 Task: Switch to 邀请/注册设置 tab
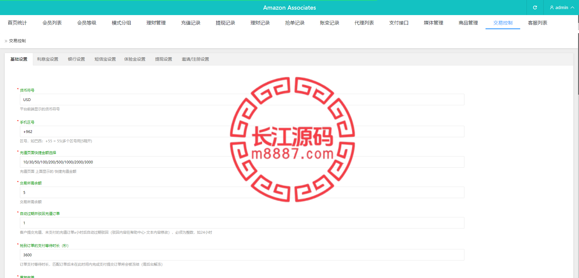coord(195,59)
